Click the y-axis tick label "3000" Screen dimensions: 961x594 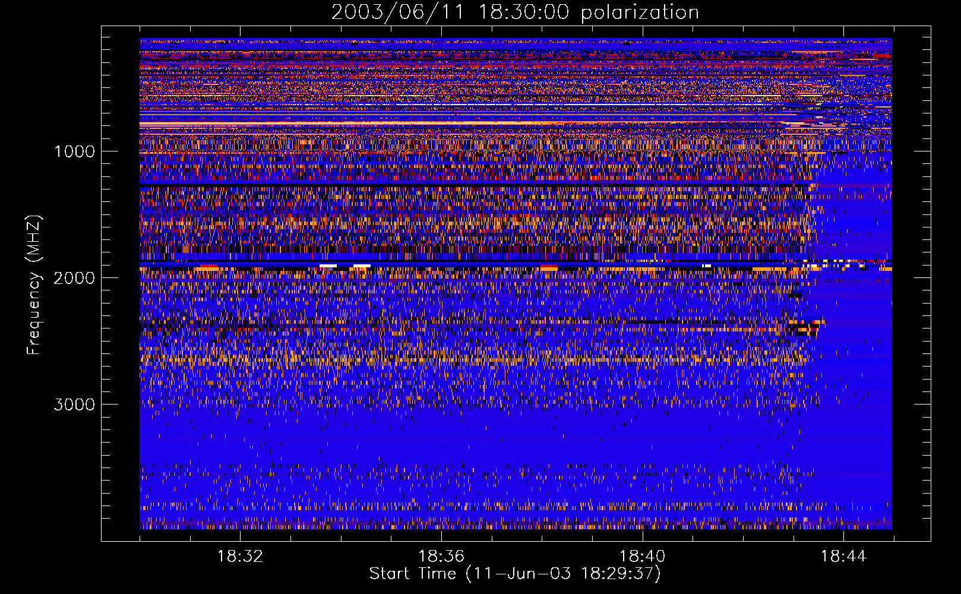[74, 405]
